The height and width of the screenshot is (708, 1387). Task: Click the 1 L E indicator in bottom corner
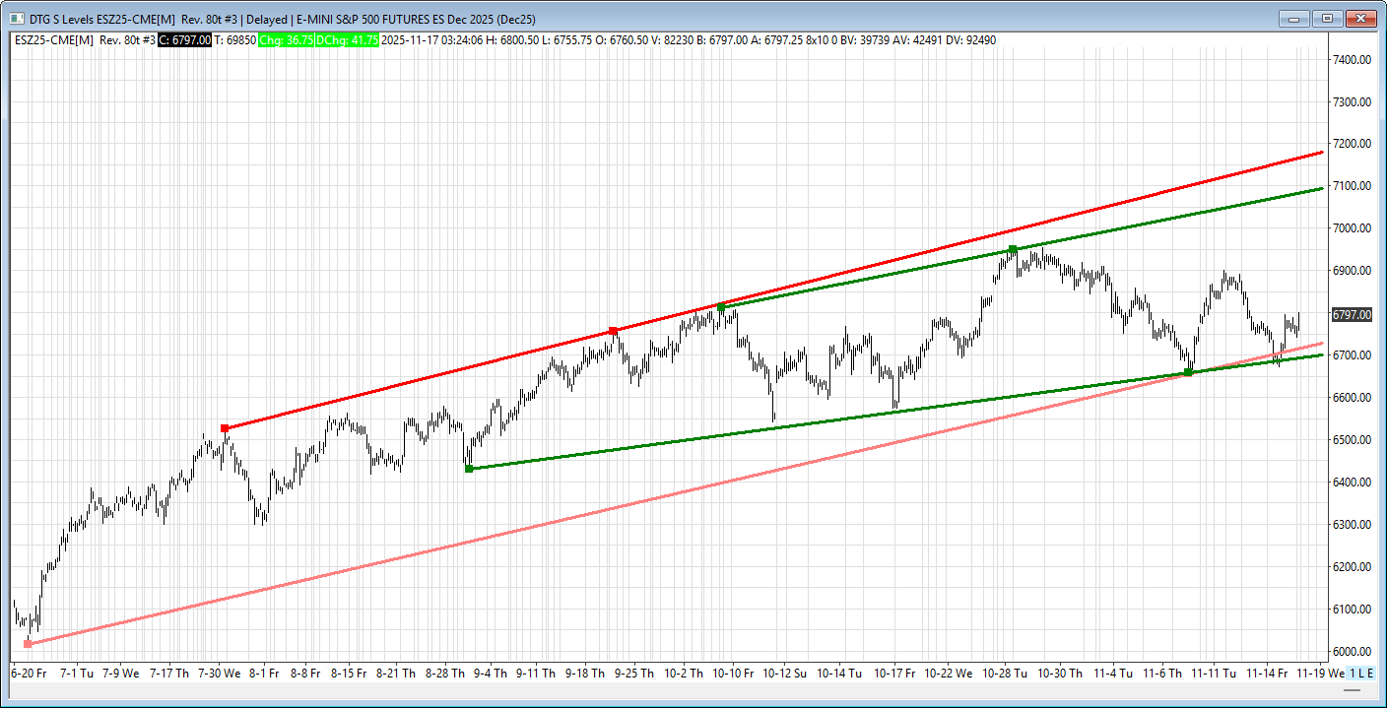pyautogui.click(x=1360, y=673)
